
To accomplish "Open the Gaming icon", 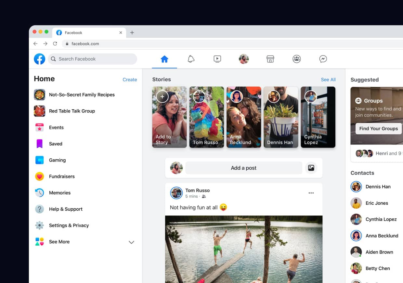I will pos(39,160).
